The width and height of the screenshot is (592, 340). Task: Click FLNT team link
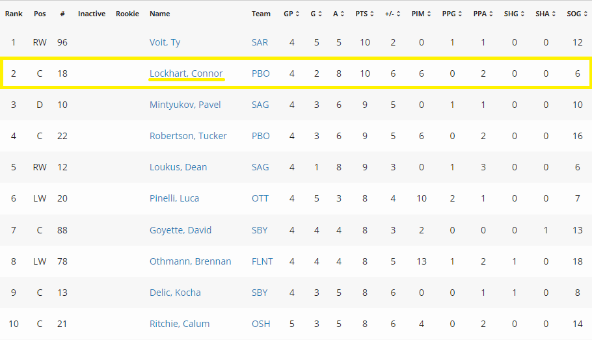click(x=262, y=261)
